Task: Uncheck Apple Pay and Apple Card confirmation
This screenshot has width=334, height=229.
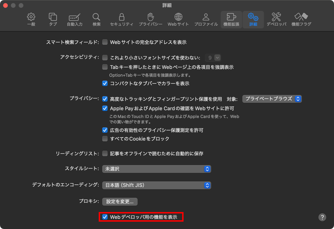Action: coord(105,109)
